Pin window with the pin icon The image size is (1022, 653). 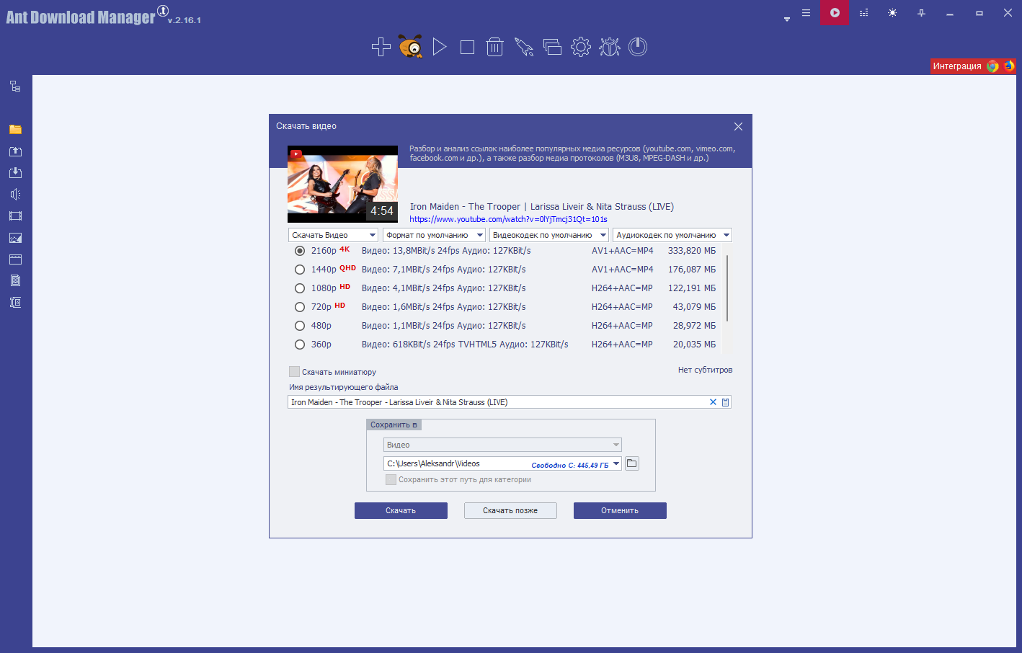[921, 13]
